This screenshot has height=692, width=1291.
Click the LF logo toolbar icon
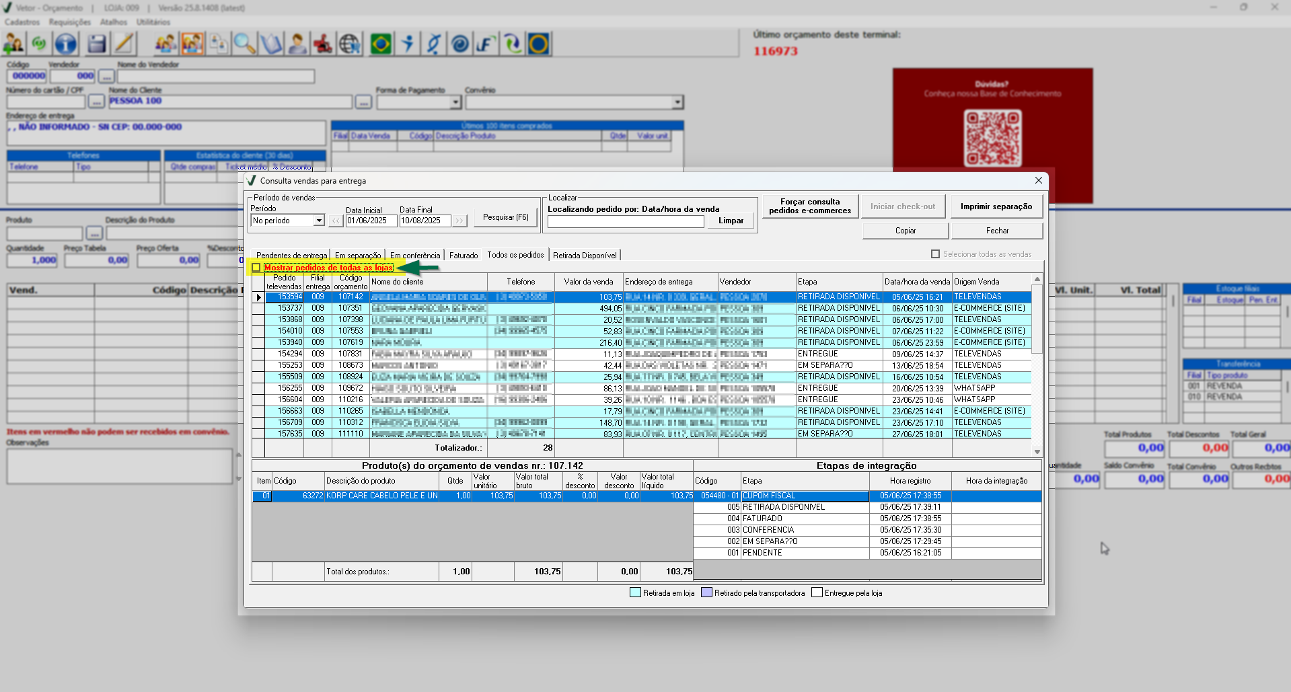click(x=486, y=44)
